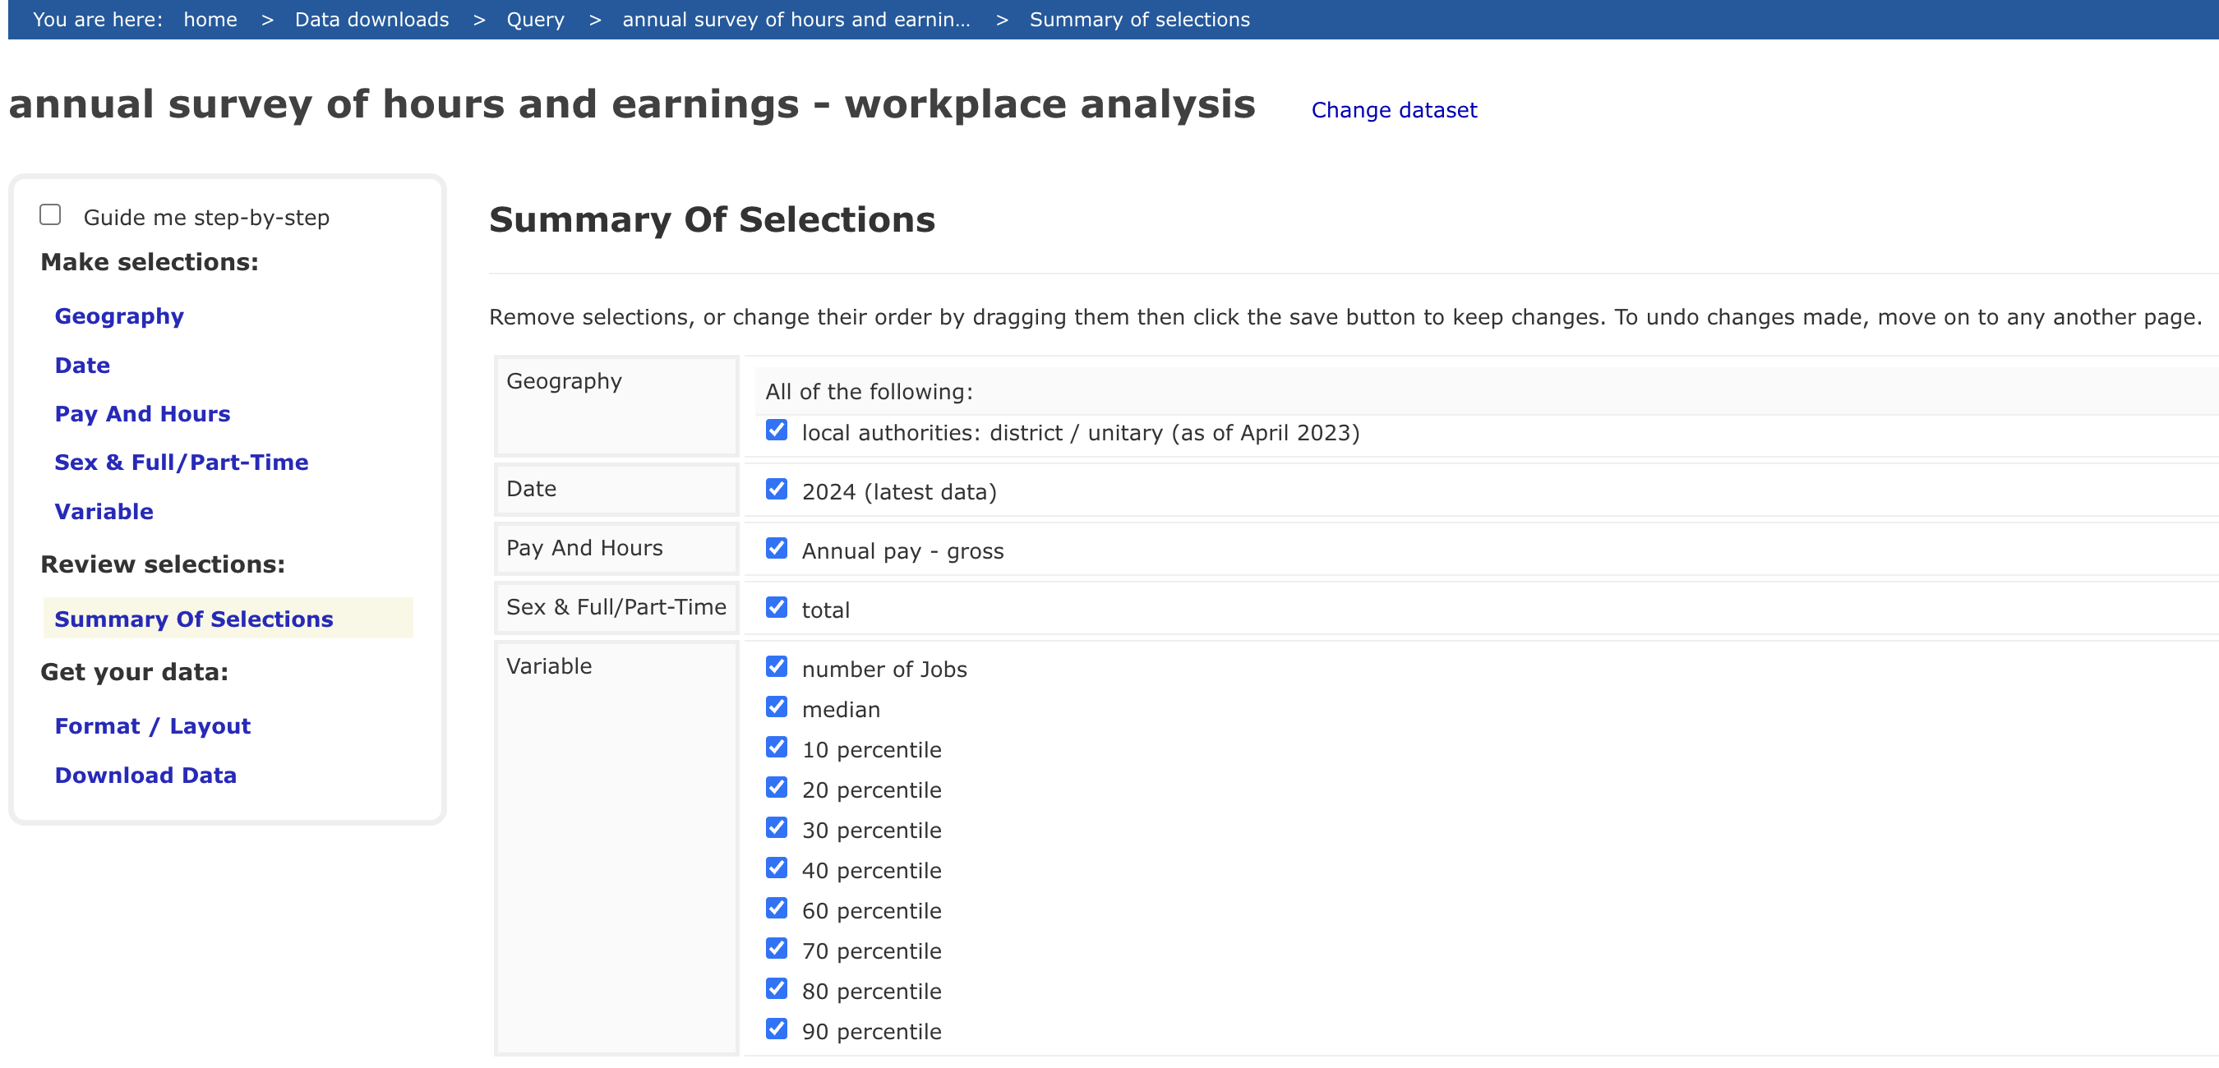Uncheck 2024 (latest data) date

pyautogui.click(x=776, y=489)
